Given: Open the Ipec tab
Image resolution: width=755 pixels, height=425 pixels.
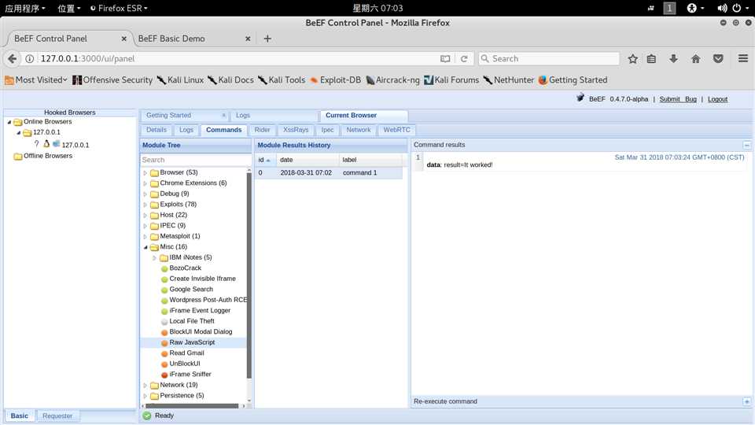Looking at the screenshot, I should (x=327, y=130).
